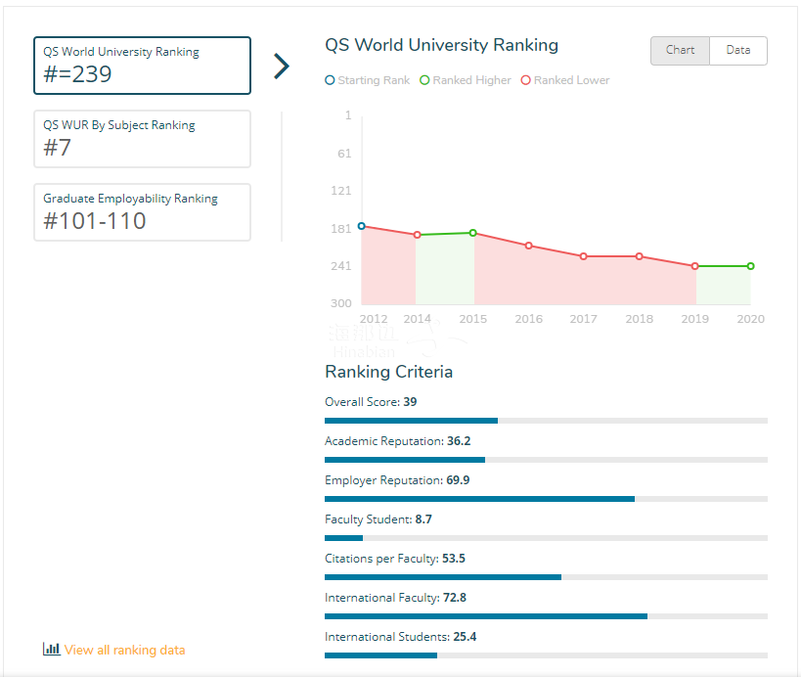
Task: Click the 2012 starting rank data point
Action: tap(362, 226)
